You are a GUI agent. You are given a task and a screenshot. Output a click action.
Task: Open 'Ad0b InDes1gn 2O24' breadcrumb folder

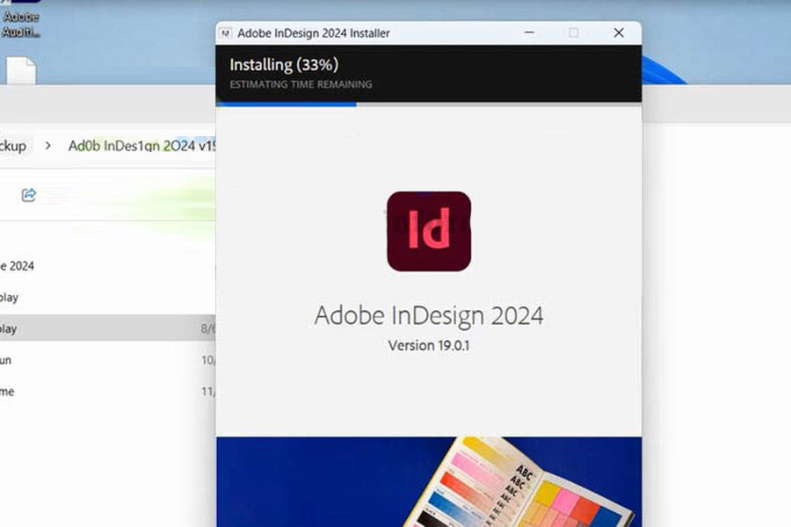(x=141, y=146)
